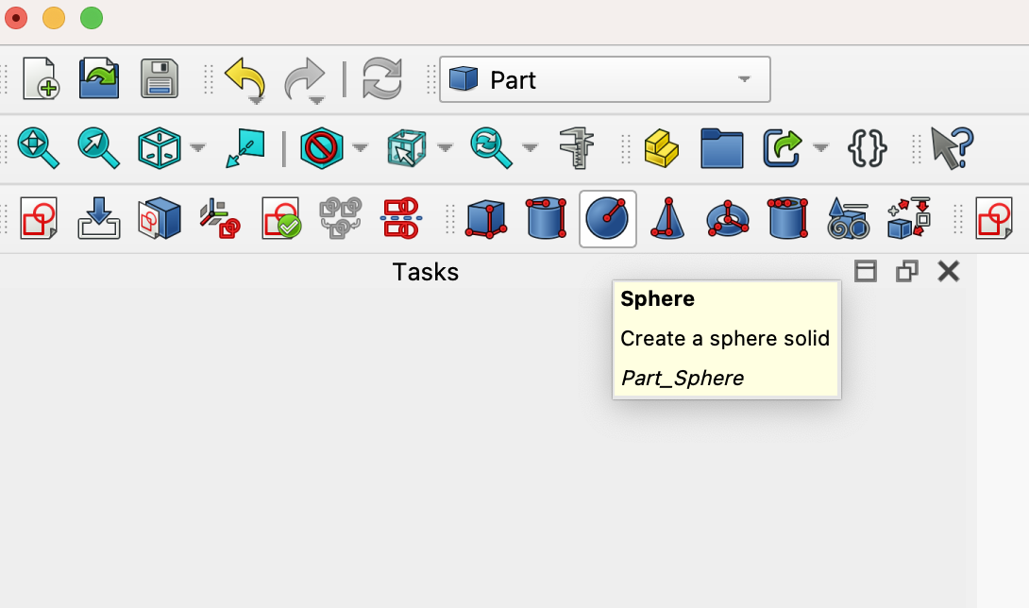Image resolution: width=1029 pixels, height=608 pixels.
Task: Open the expression editor braces button
Action: click(869, 148)
